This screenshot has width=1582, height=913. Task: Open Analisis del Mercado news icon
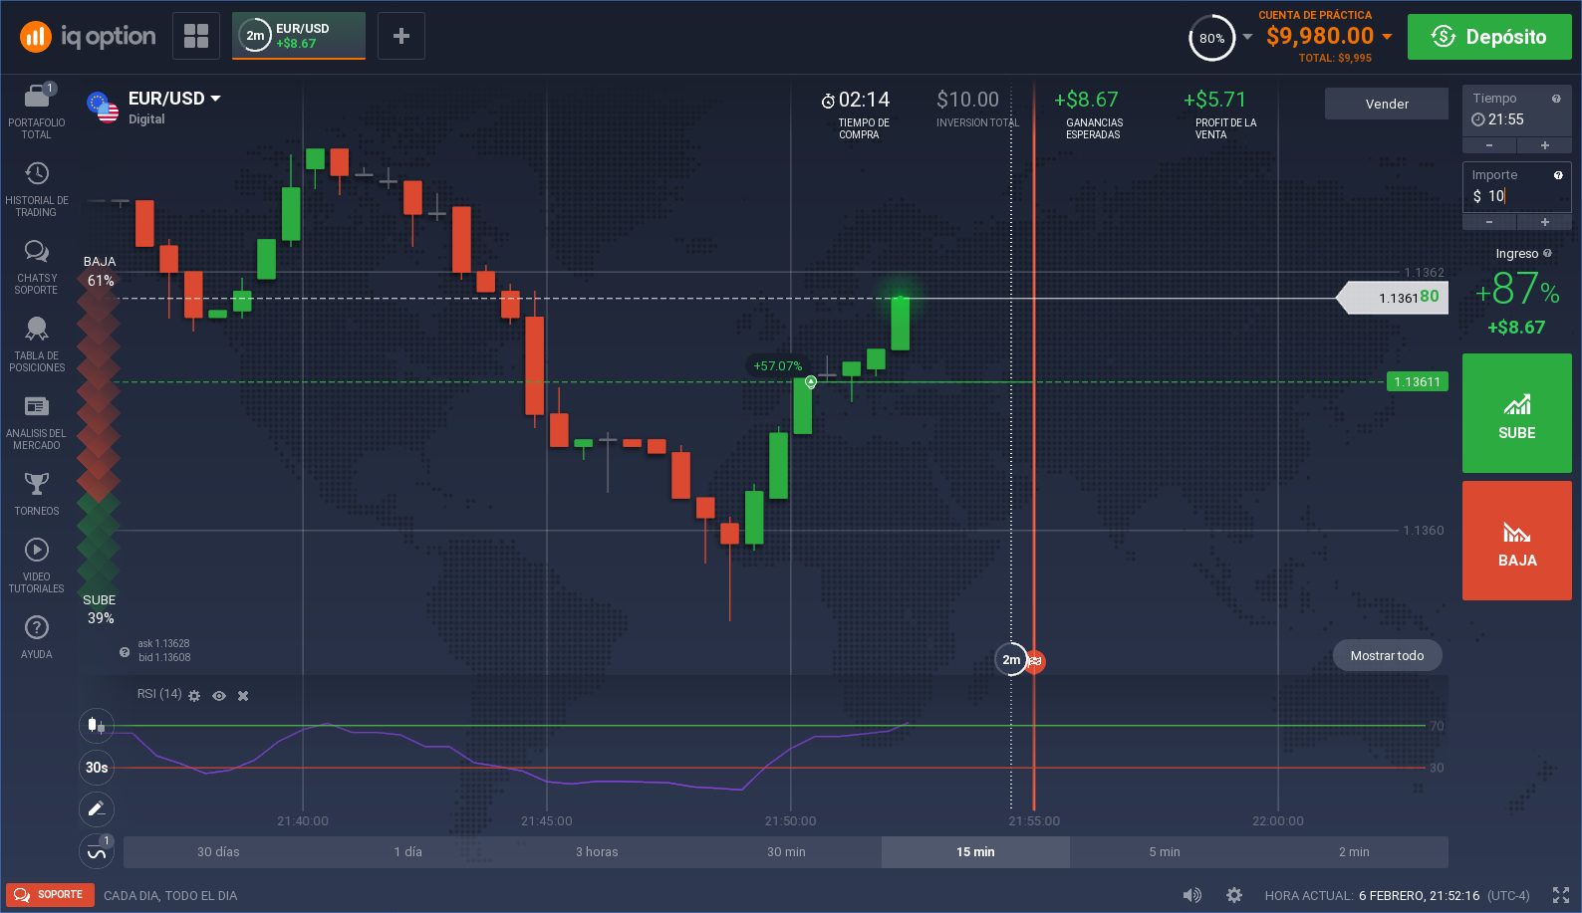click(37, 406)
